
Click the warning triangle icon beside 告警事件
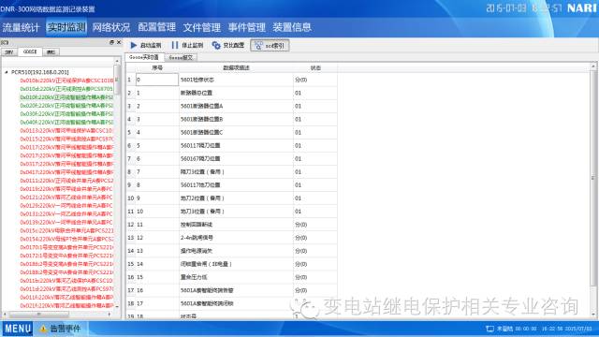point(43,329)
